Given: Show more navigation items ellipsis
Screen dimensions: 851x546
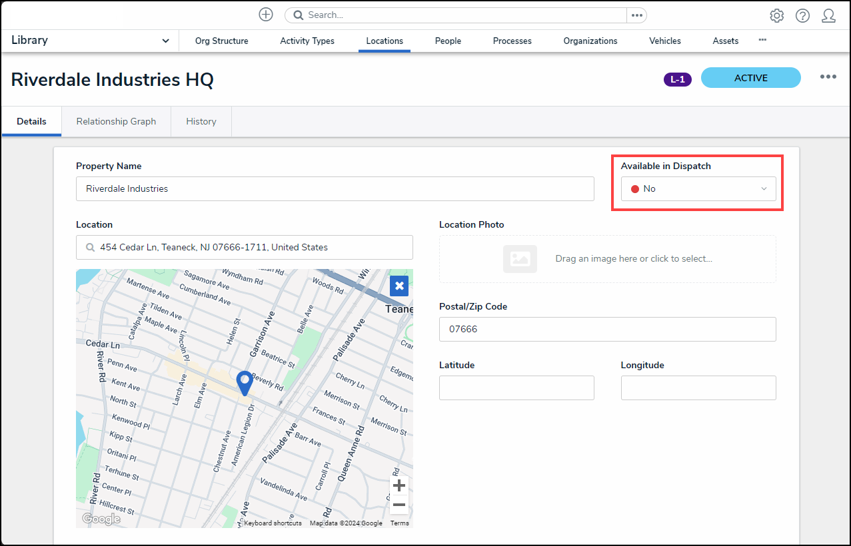Looking at the screenshot, I should (762, 40).
